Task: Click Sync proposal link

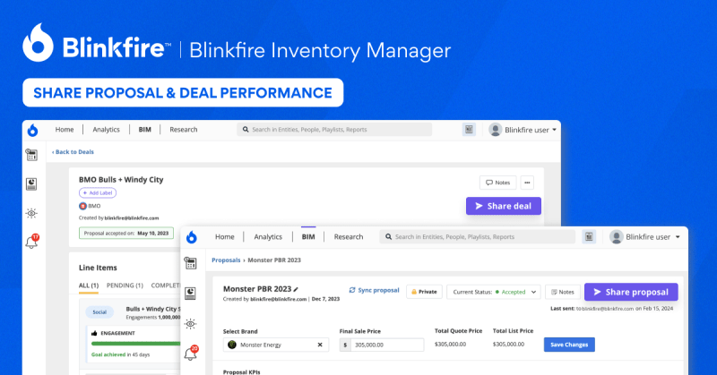Action: coord(374,291)
